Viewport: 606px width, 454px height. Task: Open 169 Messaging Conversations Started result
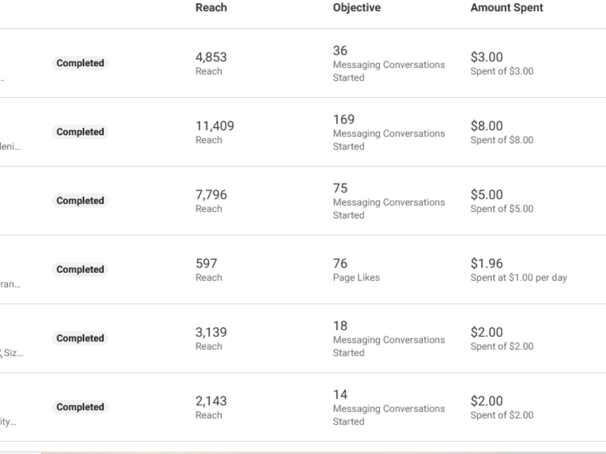point(389,133)
